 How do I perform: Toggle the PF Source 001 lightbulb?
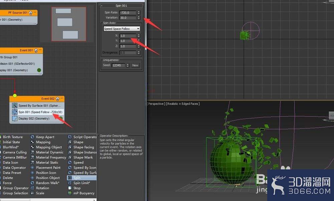[x=30, y=13]
